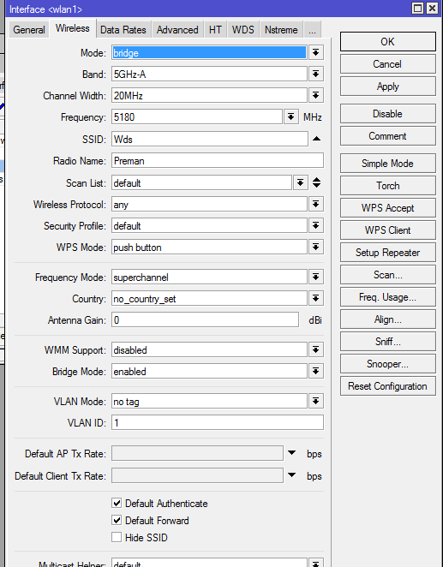The width and height of the screenshot is (443, 567).
Task: Toggle the Default Forward checkbox
Action: point(117,521)
